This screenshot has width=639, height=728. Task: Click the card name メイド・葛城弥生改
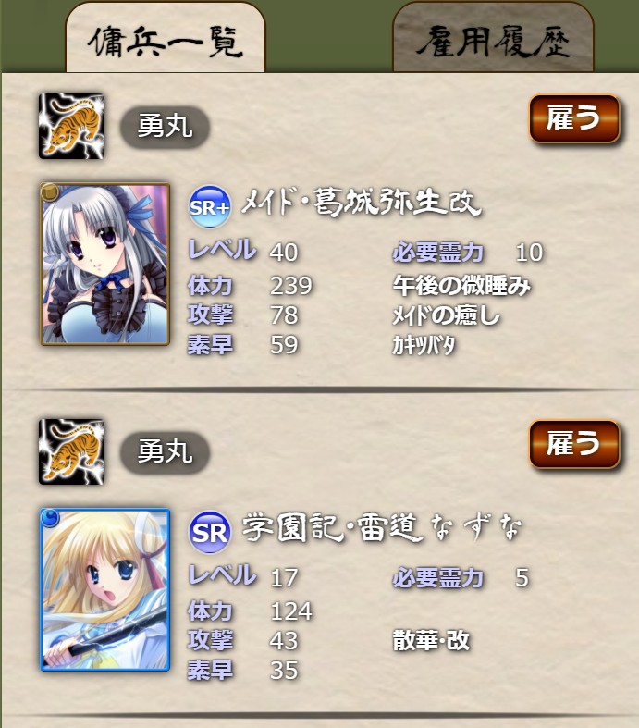click(361, 203)
